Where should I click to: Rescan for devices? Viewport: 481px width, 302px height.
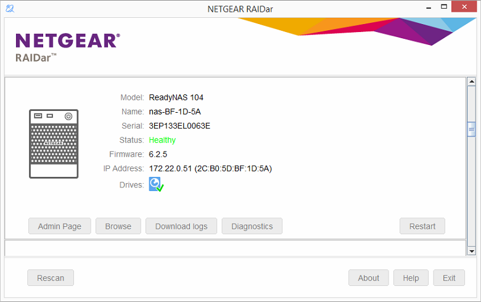point(51,278)
